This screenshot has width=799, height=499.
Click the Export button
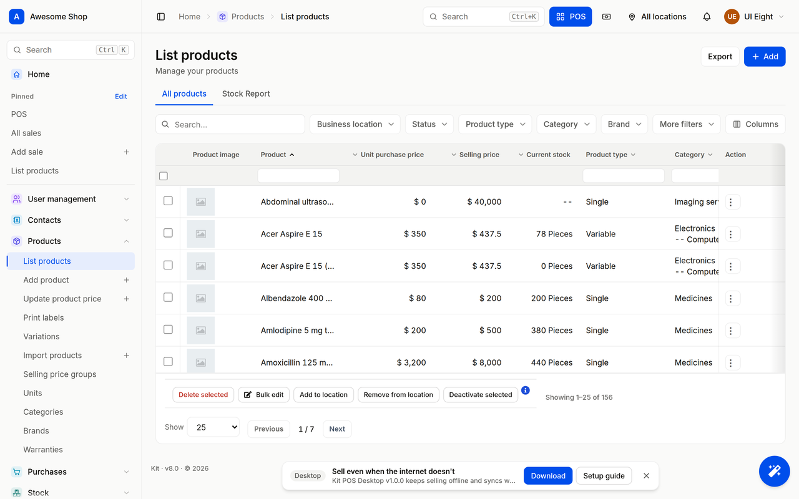(x=720, y=57)
